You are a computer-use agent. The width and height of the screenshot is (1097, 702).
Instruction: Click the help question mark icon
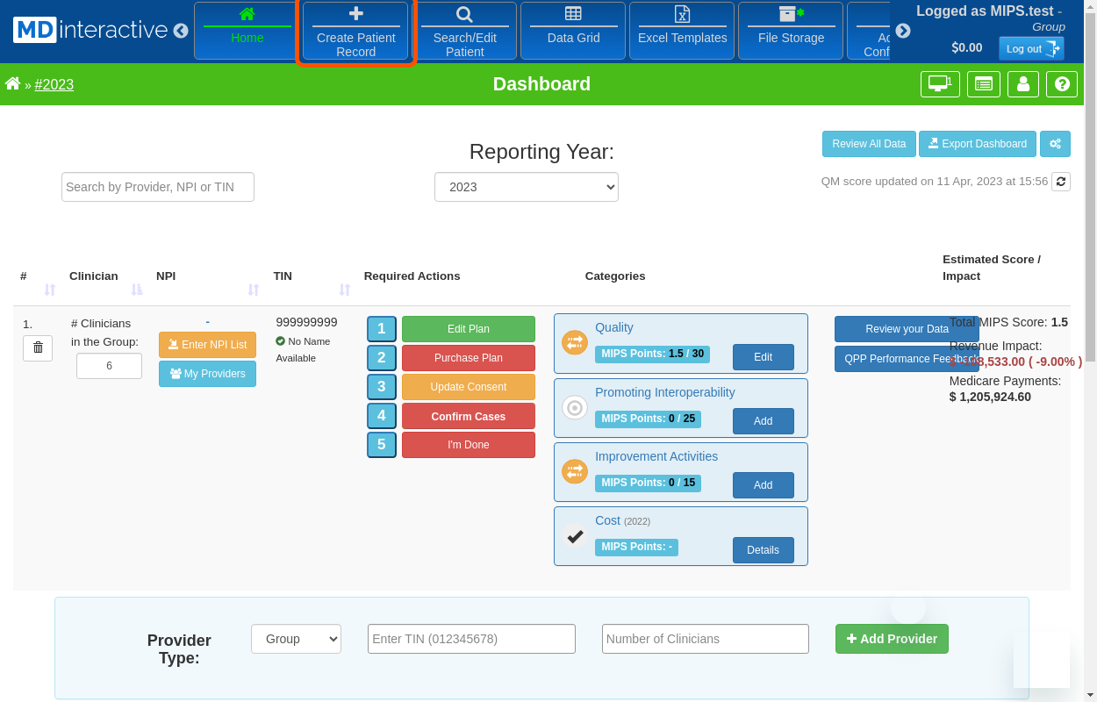coord(1062,84)
